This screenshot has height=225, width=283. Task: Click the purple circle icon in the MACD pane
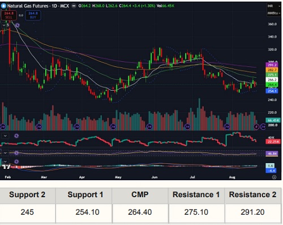click(x=16, y=162)
